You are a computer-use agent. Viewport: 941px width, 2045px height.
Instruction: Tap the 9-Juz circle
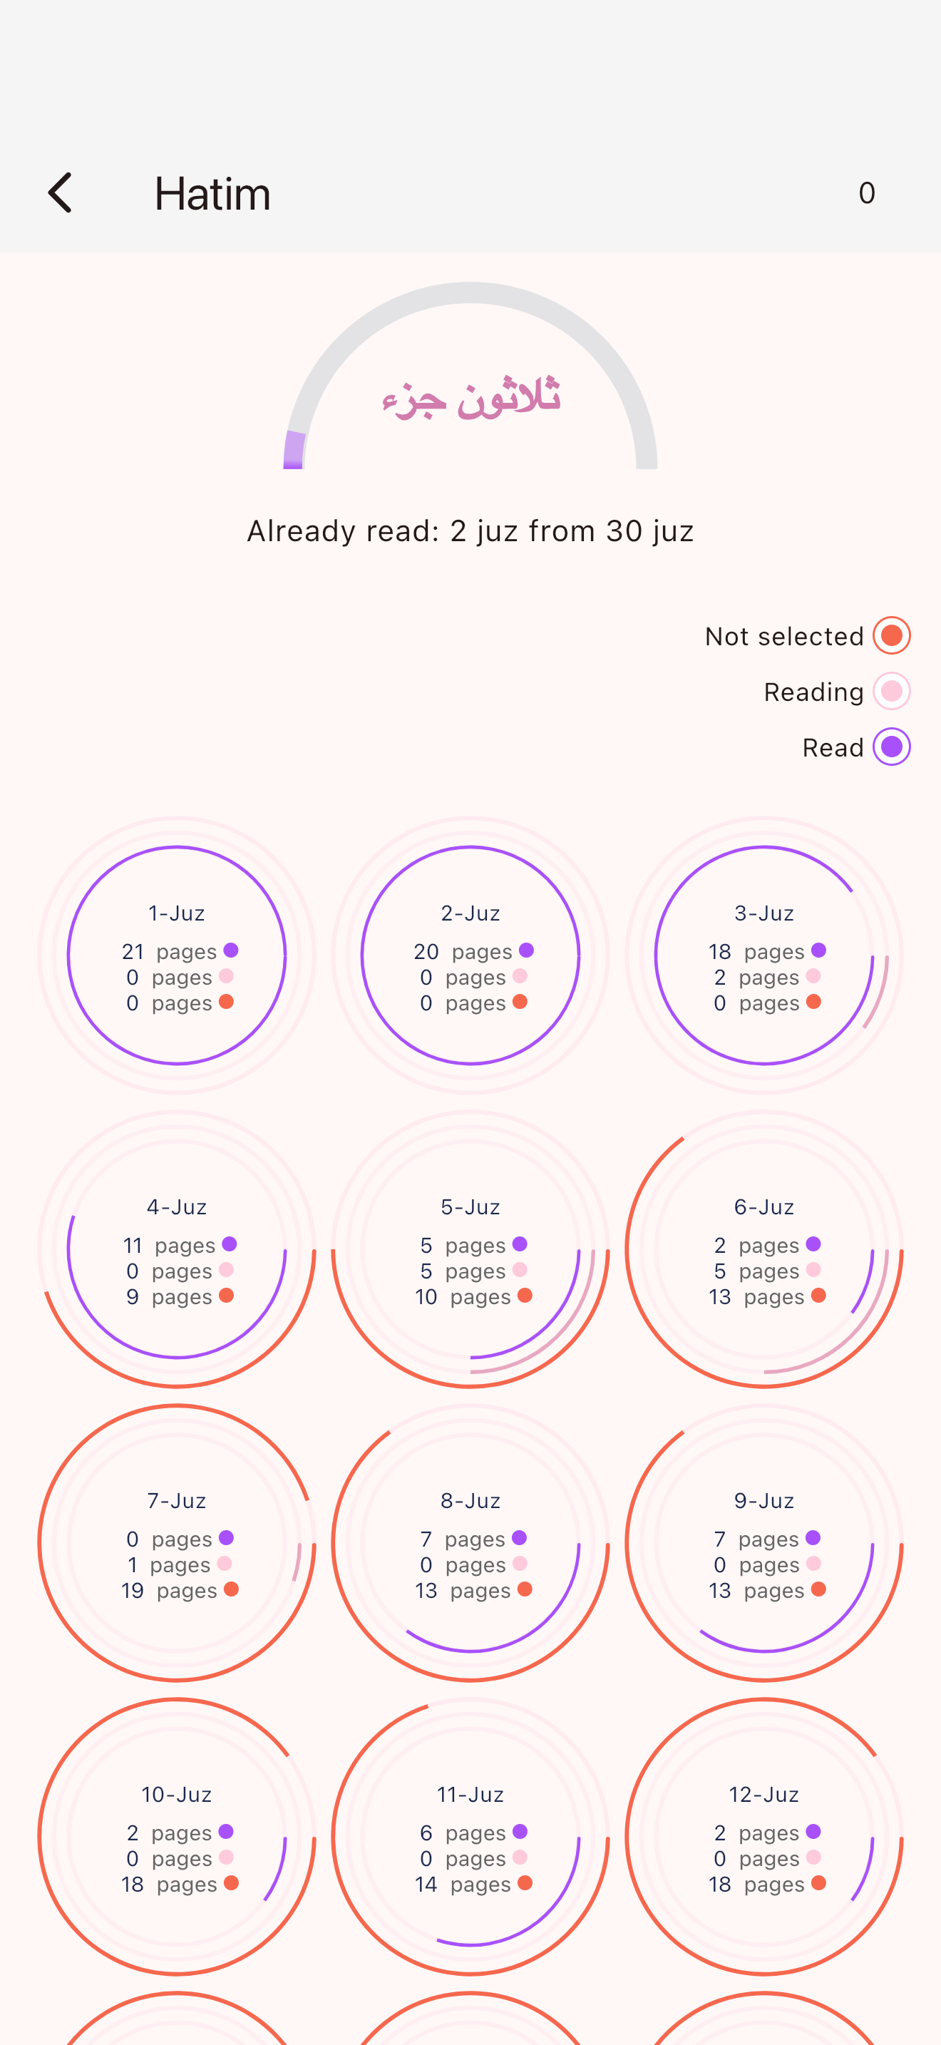pos(764,1542)
